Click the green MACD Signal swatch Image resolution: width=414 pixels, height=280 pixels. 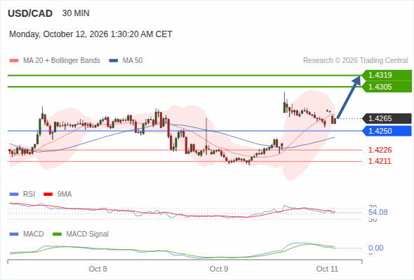coord(58,234)
